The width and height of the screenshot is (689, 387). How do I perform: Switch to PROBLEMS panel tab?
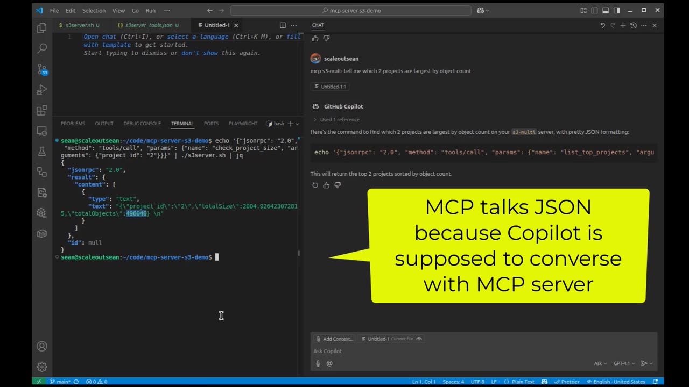click(73, 124)
